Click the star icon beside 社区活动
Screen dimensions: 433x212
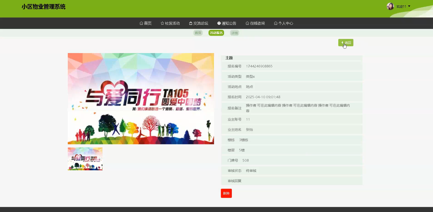[x=162, y=23]
